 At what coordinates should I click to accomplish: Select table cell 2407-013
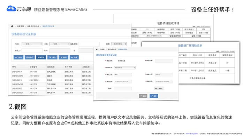[33, 92]
